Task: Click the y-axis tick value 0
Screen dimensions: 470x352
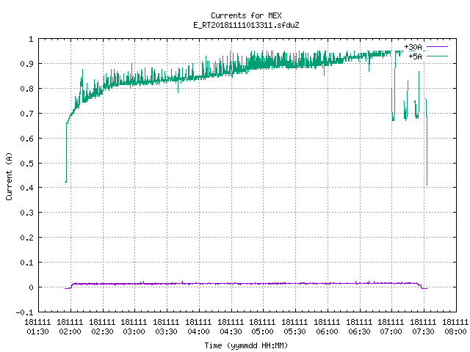Action: [31, 287]
